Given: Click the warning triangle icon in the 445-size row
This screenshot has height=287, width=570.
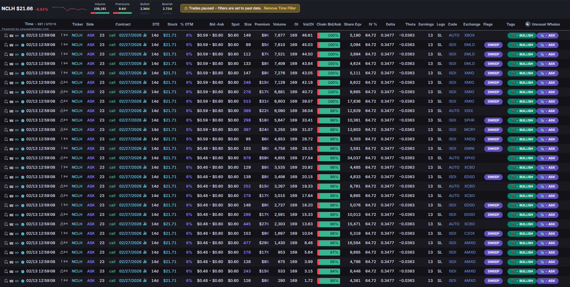Looking at the screenshot, I should pyautogui.click(x=62, y=224).
